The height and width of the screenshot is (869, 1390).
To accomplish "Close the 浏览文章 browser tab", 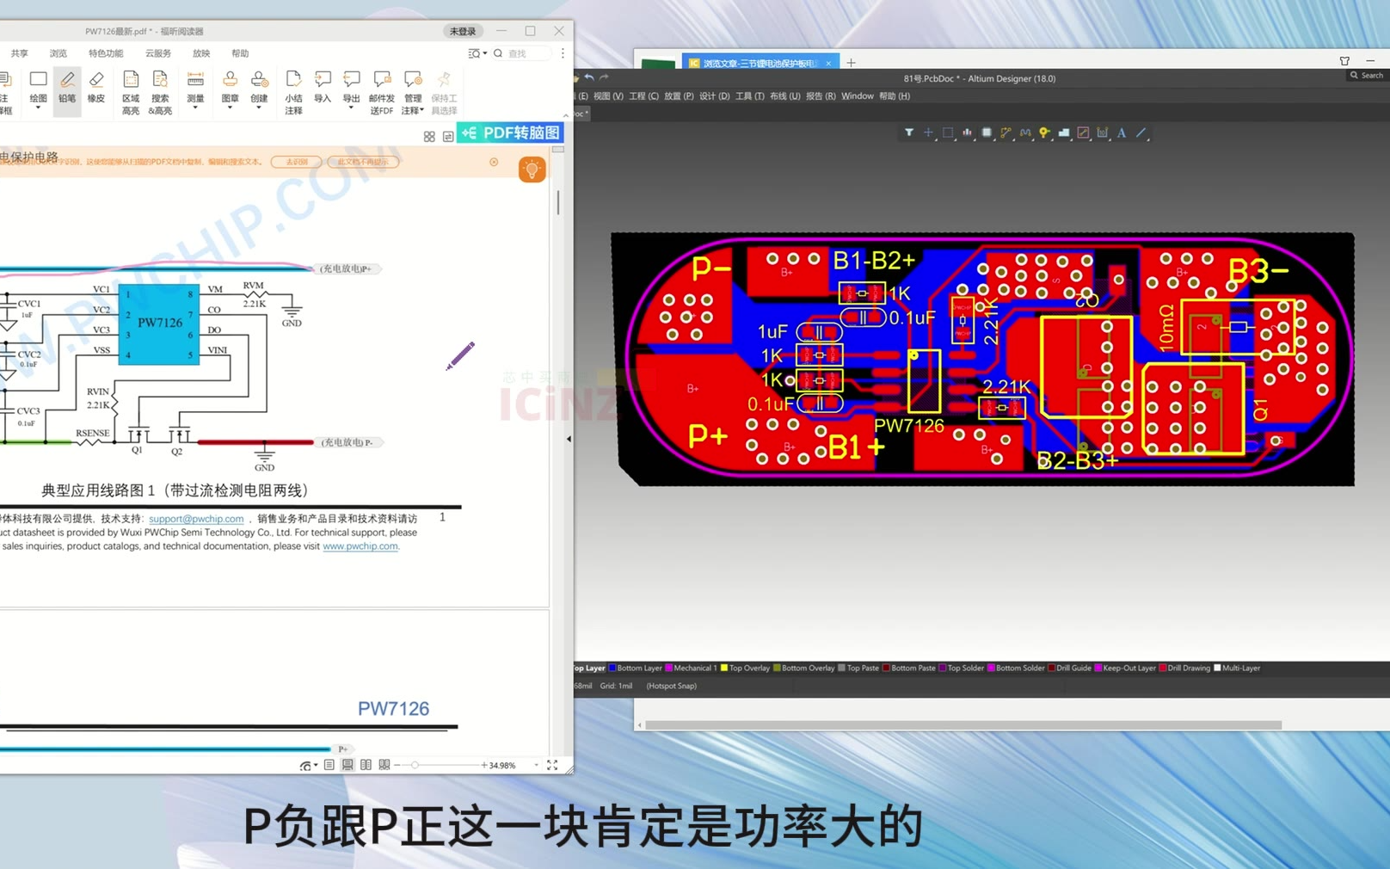I will click(828, 63).
